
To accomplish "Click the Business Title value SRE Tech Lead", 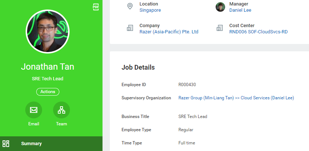I will coord(193,117).
